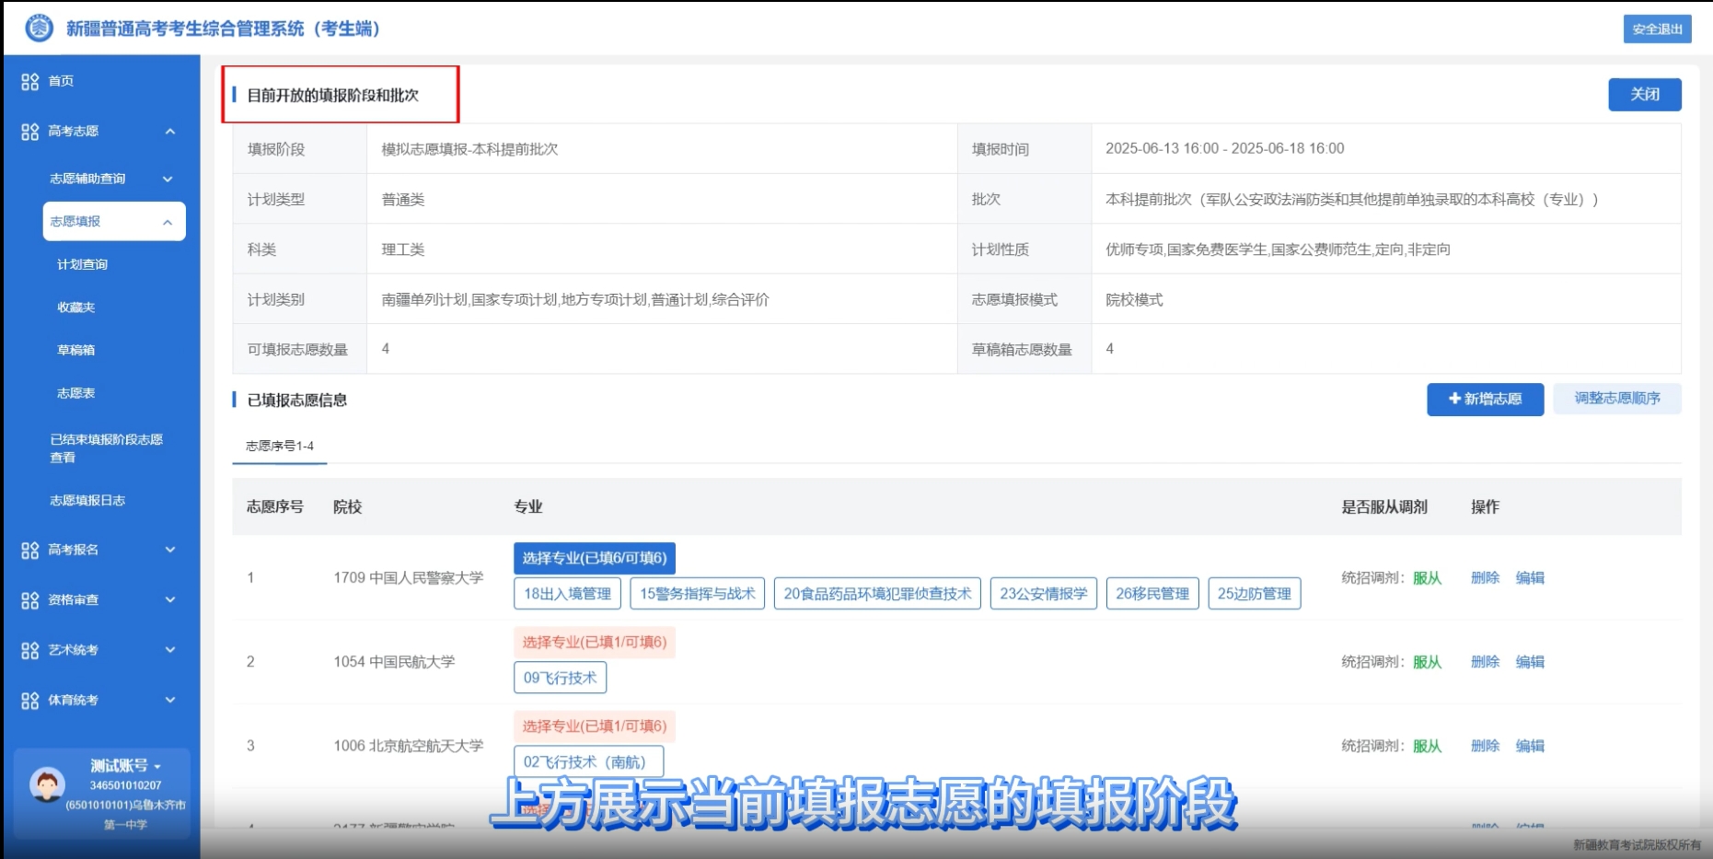
Task: Click the grid icon beside 首页
Action: [x=29, y=82]
